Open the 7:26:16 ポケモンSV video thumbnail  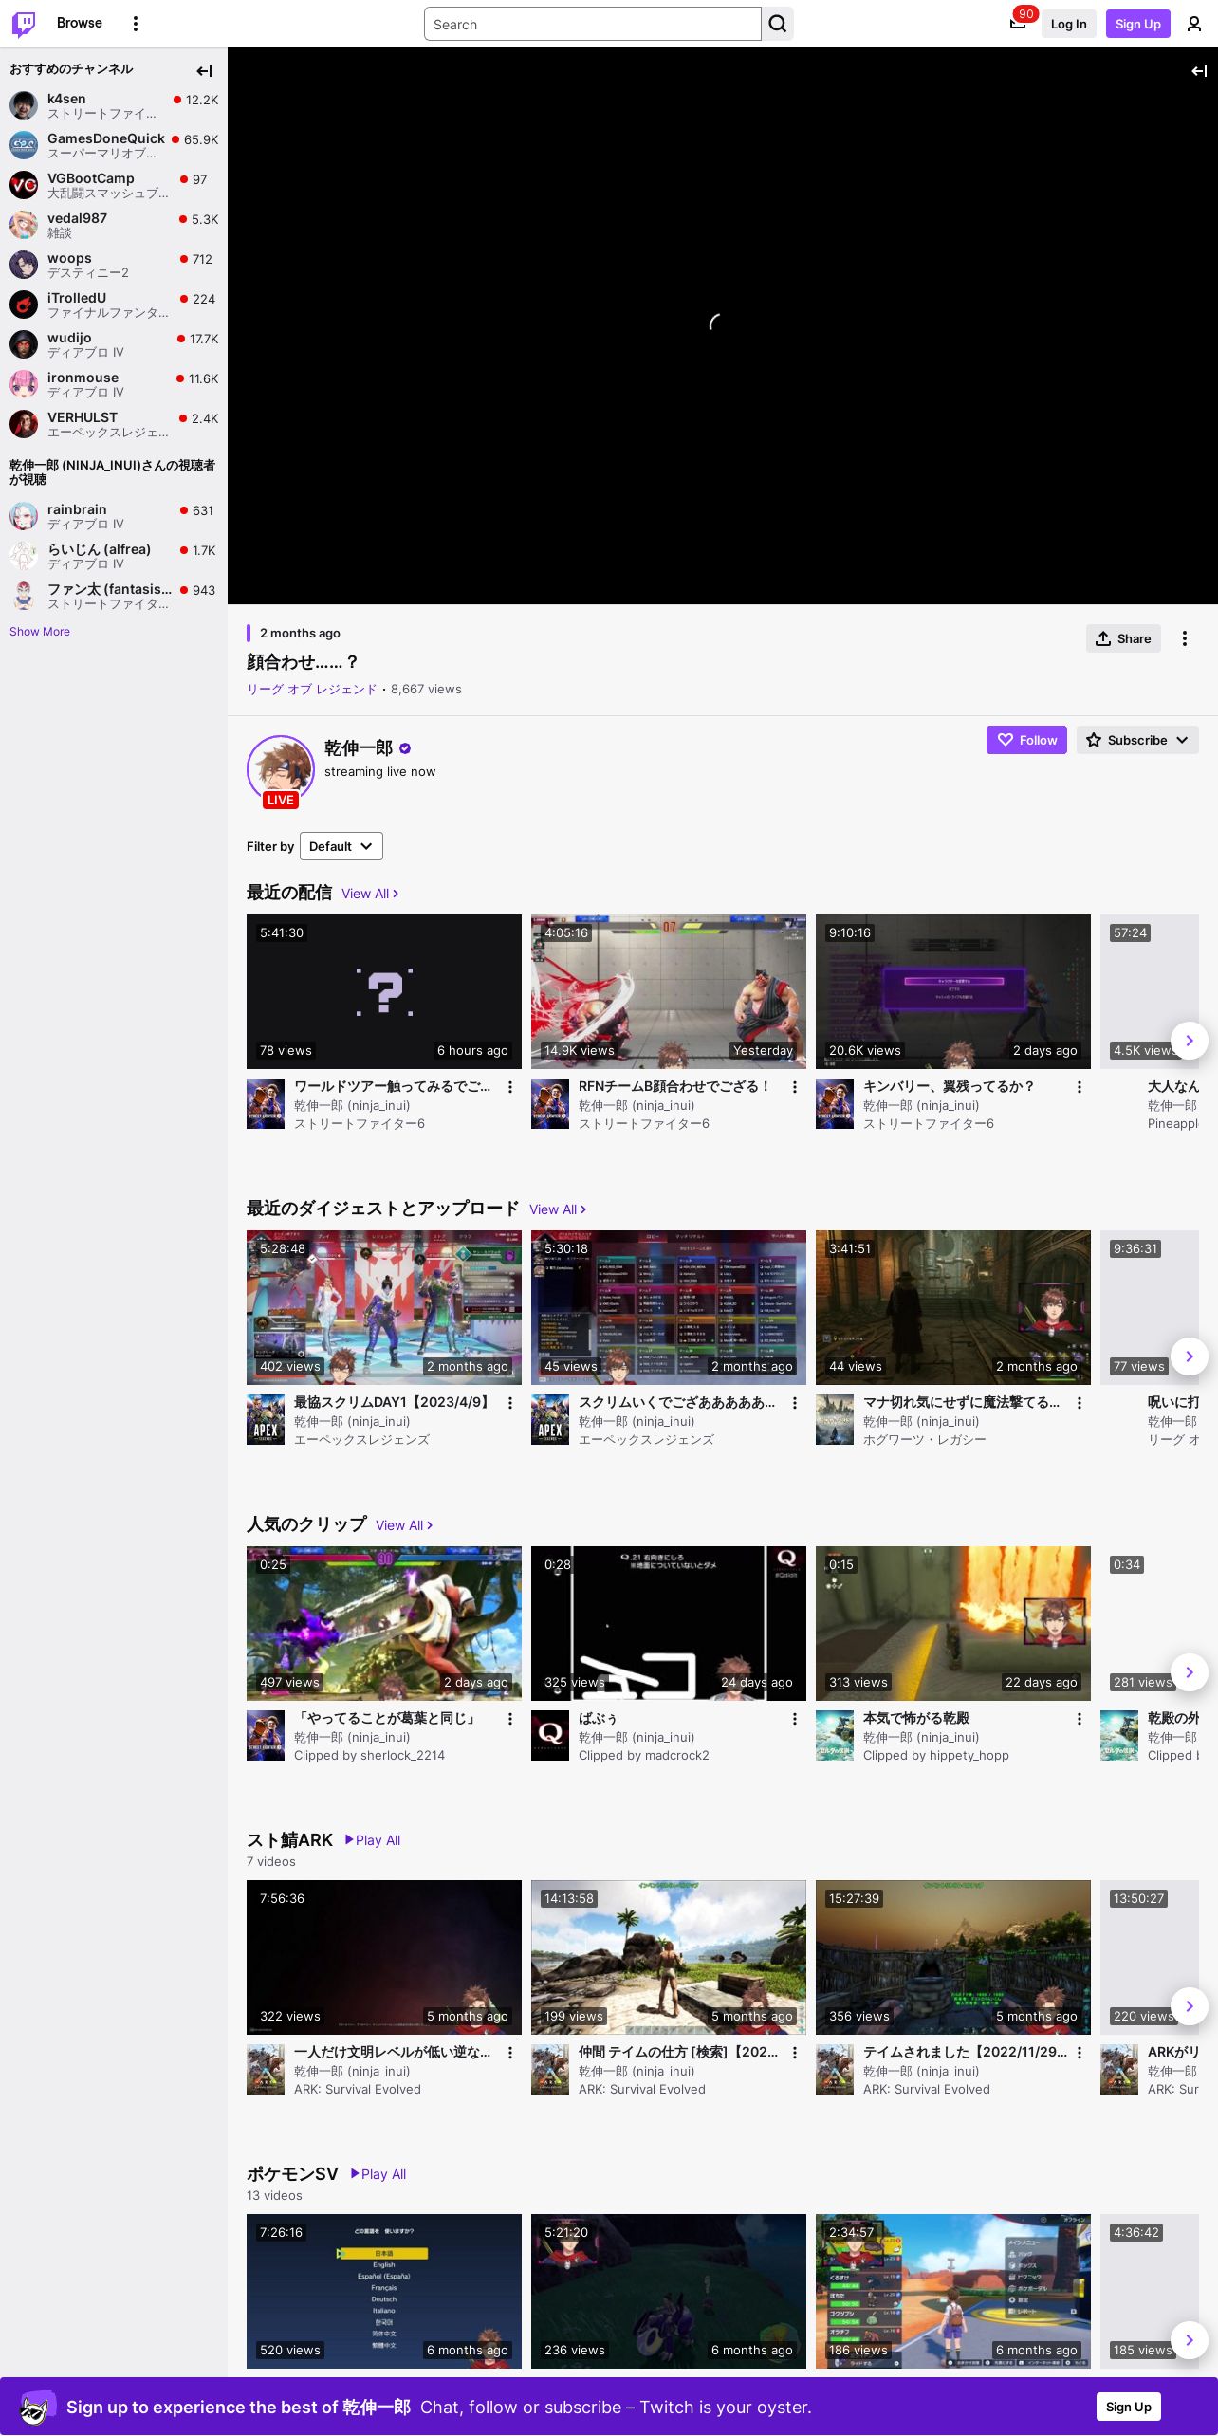click(384, 2291)
